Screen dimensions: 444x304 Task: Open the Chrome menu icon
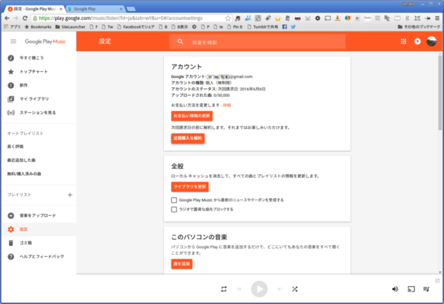click(437, 18)
